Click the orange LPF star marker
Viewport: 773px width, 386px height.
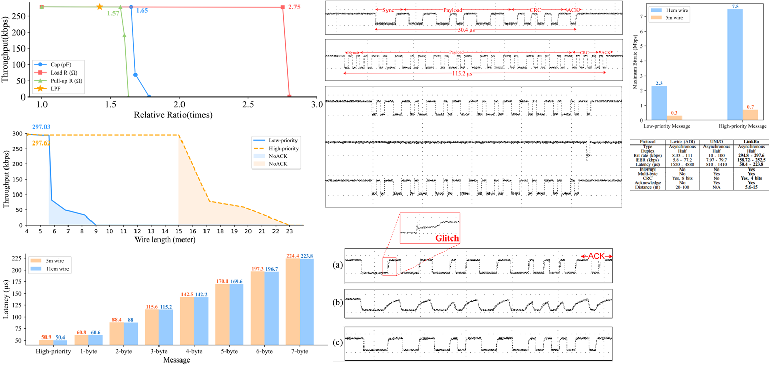point(41,88)
